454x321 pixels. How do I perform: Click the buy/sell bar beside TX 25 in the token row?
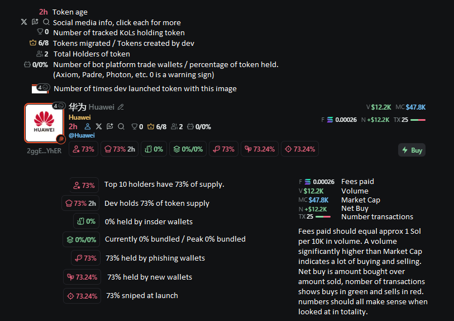(x=418, y=120)
